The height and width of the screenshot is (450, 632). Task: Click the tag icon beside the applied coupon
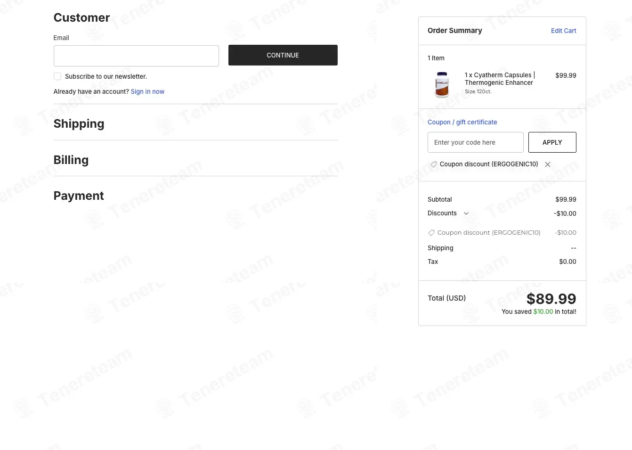point(434,164)
